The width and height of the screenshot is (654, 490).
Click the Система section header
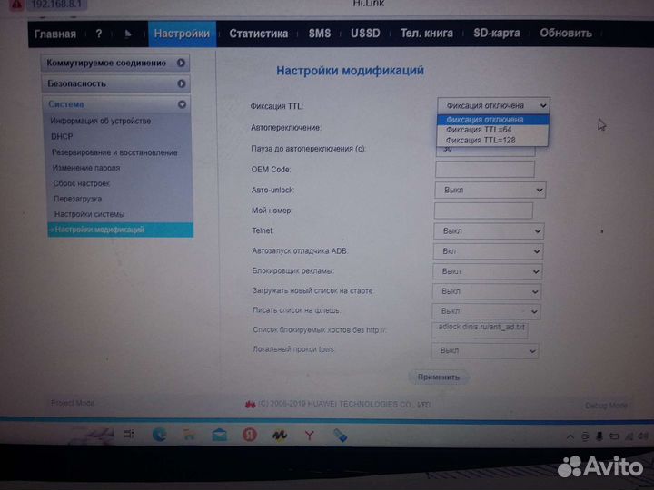(116, 104)
